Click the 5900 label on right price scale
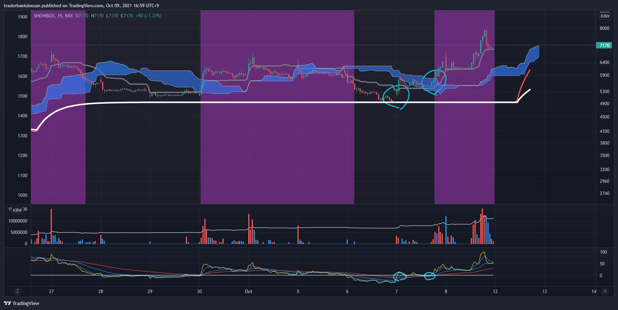 [605, 75]
